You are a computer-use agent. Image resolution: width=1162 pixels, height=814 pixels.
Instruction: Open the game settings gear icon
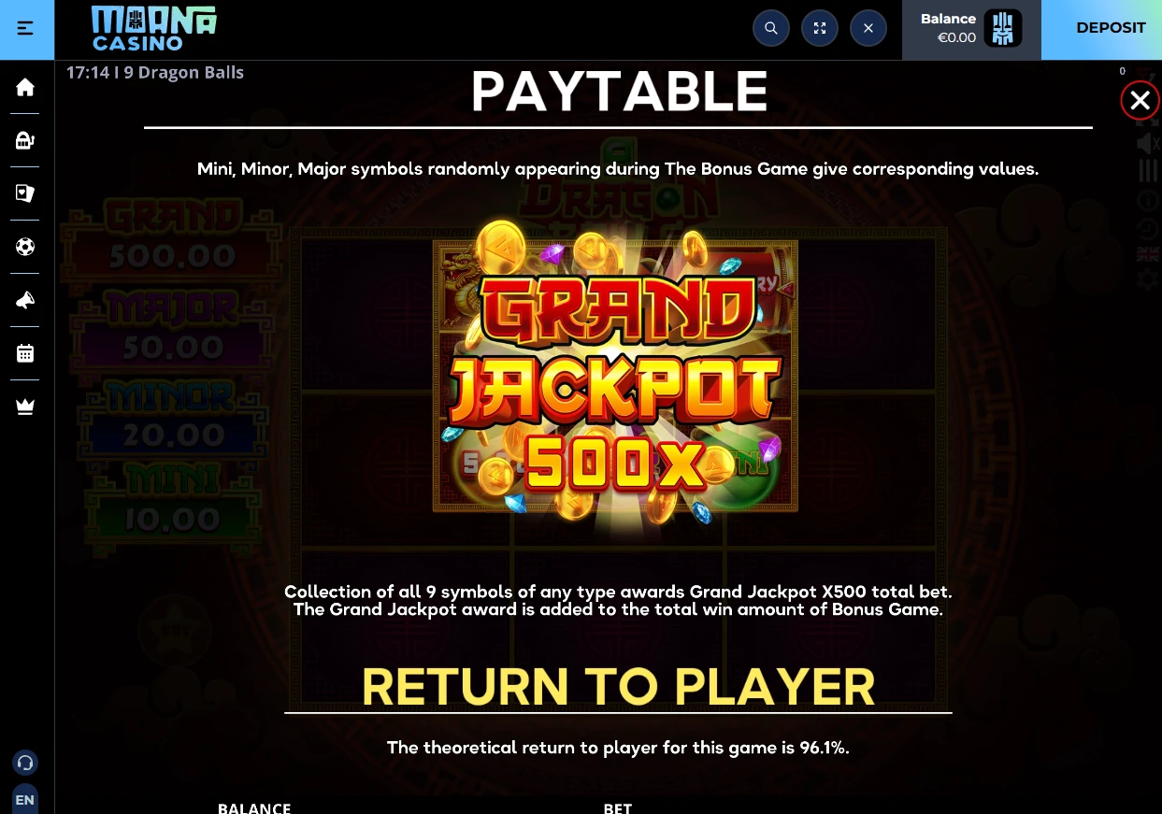pyautogui.click(x=1148, y=278)
